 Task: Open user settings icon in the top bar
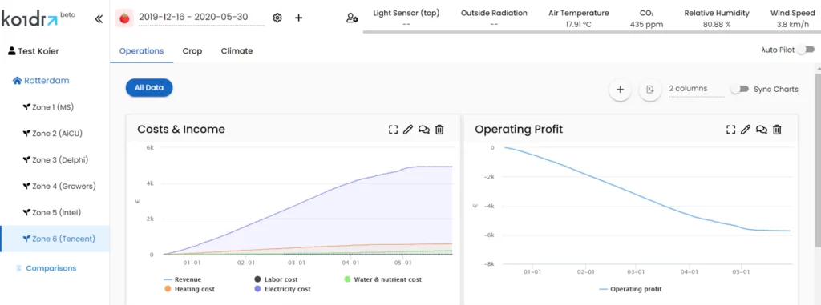pos(352,18)
